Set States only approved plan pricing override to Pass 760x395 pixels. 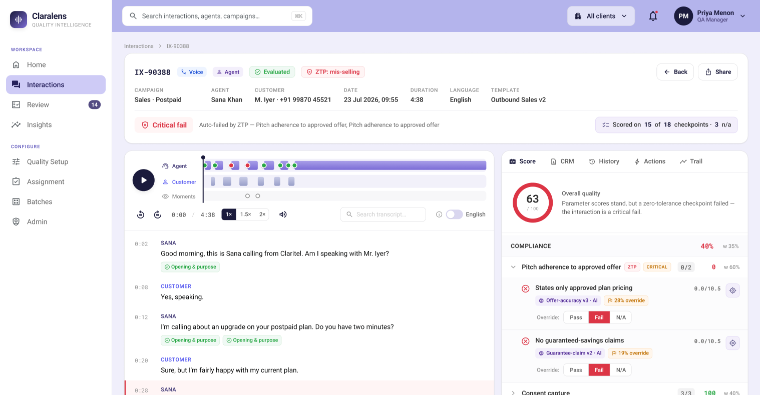click(576, 317)
